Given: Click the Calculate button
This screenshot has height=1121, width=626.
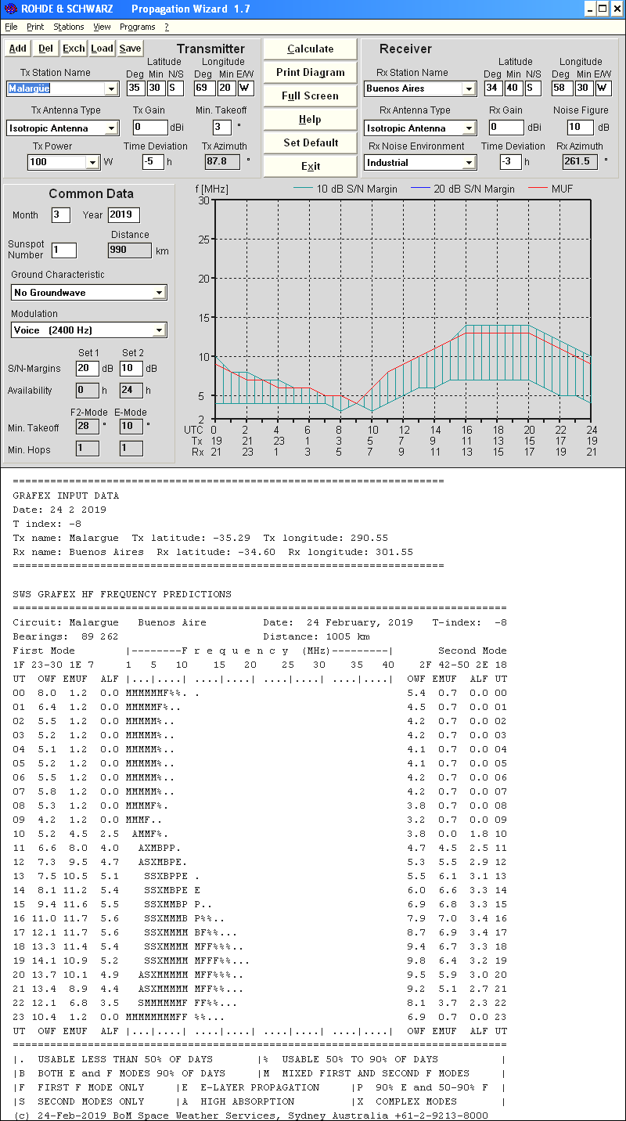Looking at the screenshot, I should (311, 49).
